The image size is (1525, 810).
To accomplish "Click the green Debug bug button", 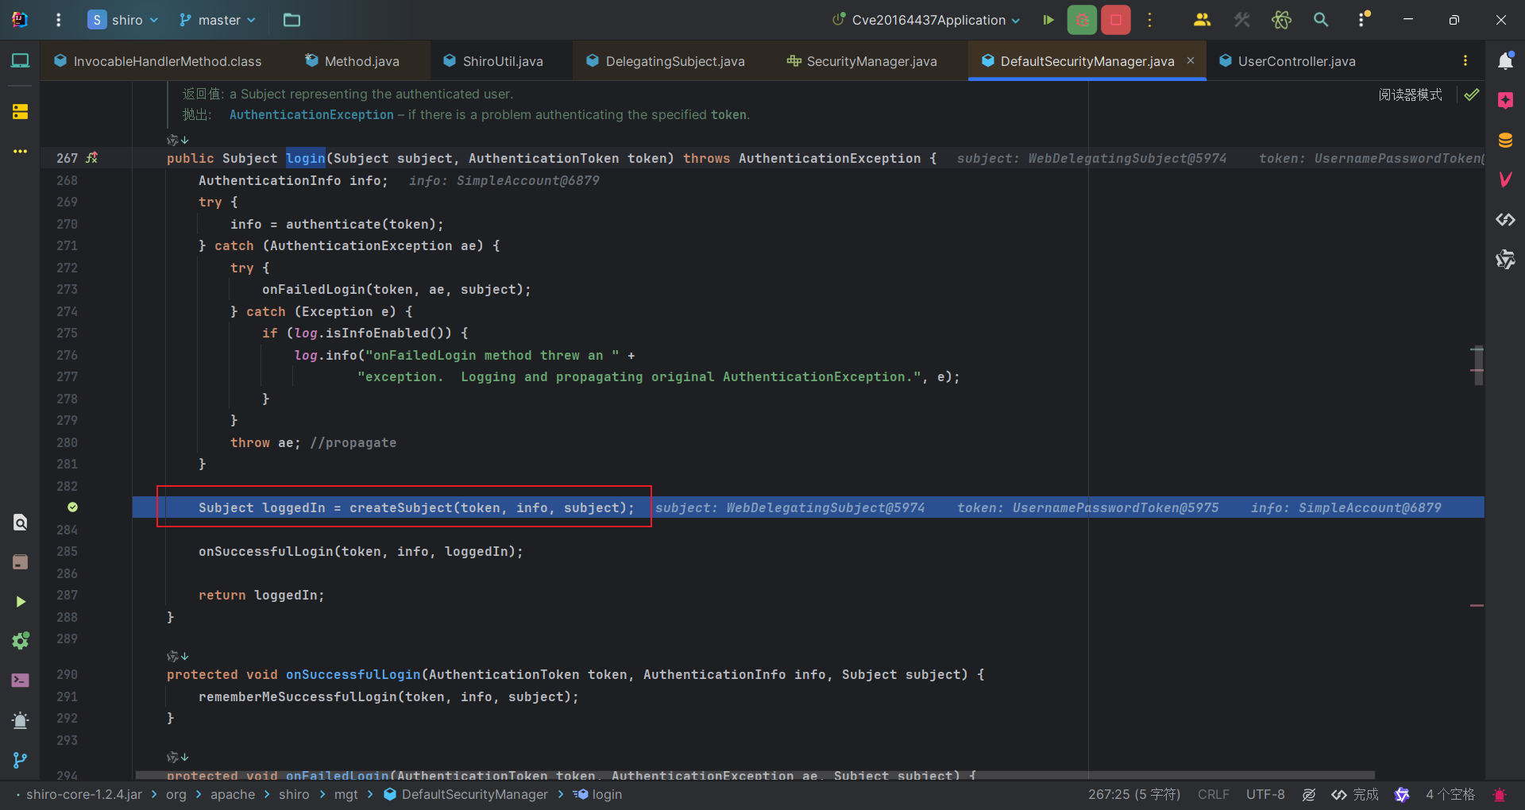I will pos(1082,20).
